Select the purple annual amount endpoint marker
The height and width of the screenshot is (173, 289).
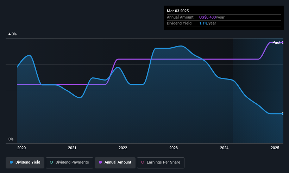point(283,42)
